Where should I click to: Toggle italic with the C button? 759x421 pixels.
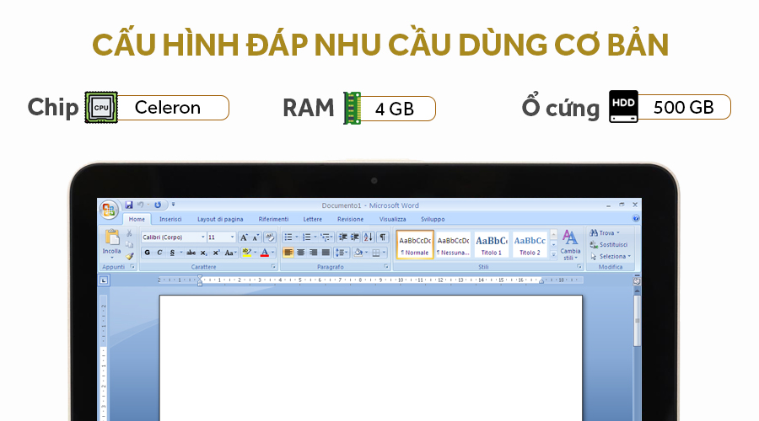point(159,253)
